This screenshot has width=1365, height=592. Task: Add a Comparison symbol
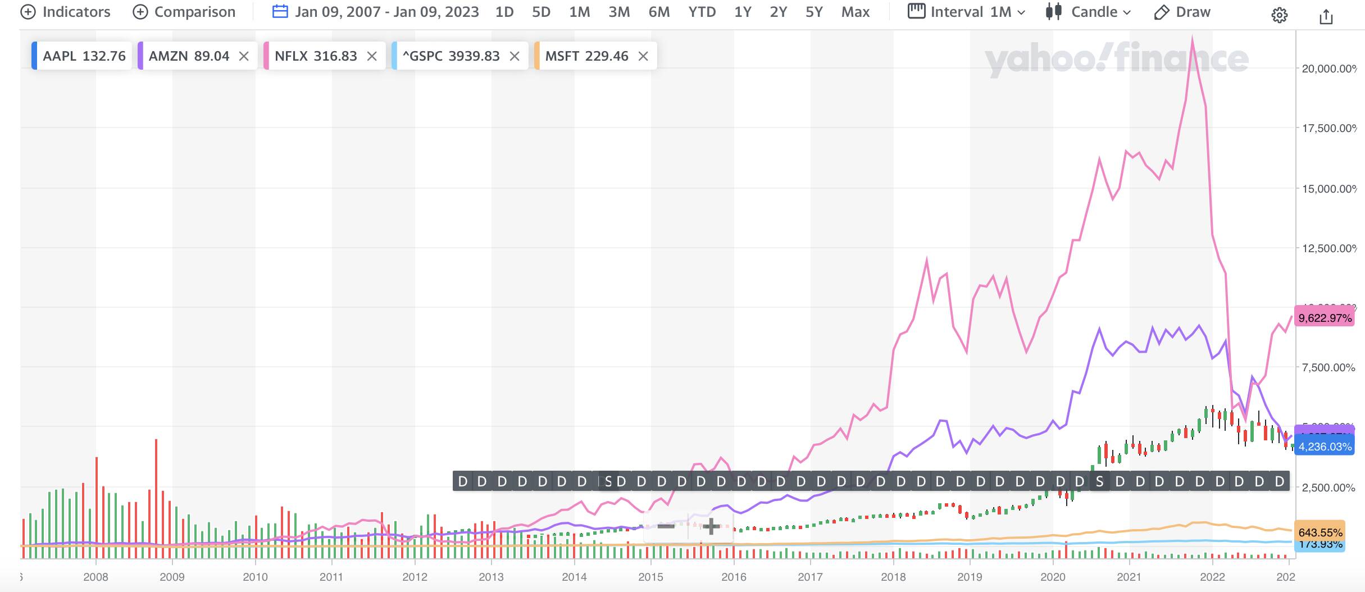[184, 12]
